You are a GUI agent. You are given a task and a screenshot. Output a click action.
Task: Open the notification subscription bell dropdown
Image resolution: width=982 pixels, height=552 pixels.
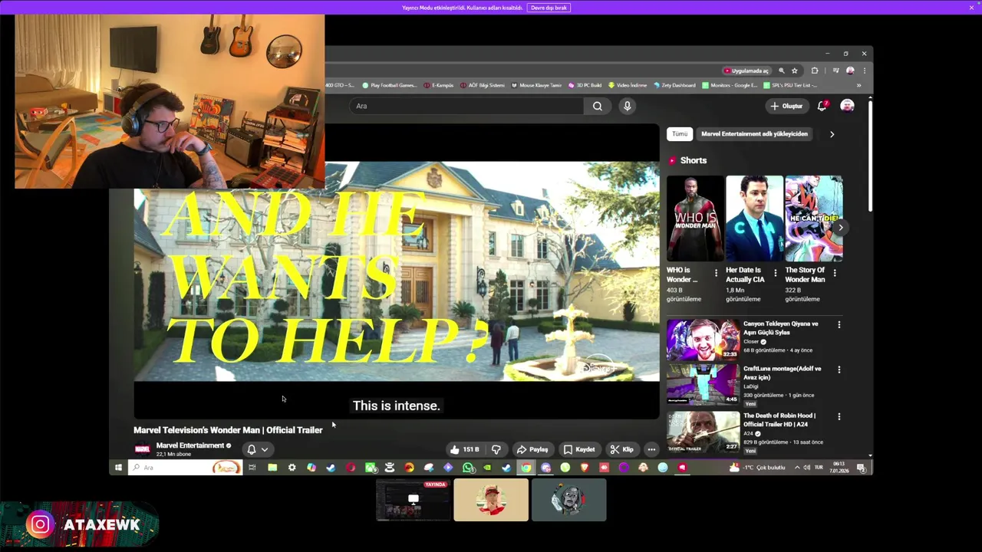258,450
